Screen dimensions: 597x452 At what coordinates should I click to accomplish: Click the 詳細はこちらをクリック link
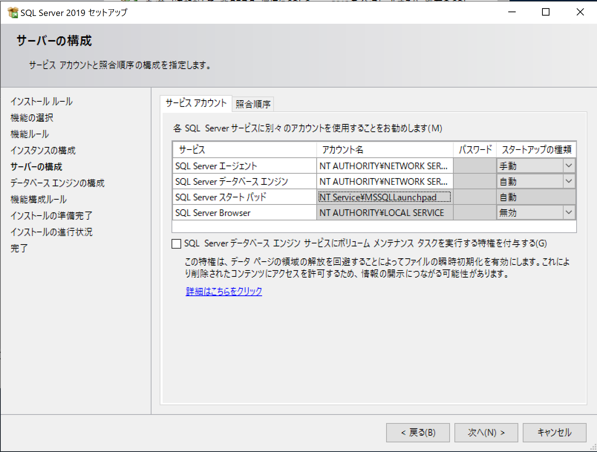[224, 291]
